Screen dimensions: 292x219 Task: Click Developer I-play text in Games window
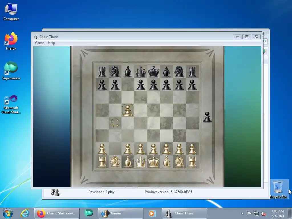tap(101, 192)
